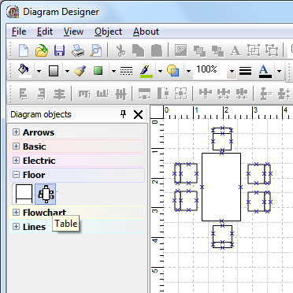This screenshot has width=293, height=293.
Task: Close the Diagram objects panel
Action: (138, 115)
